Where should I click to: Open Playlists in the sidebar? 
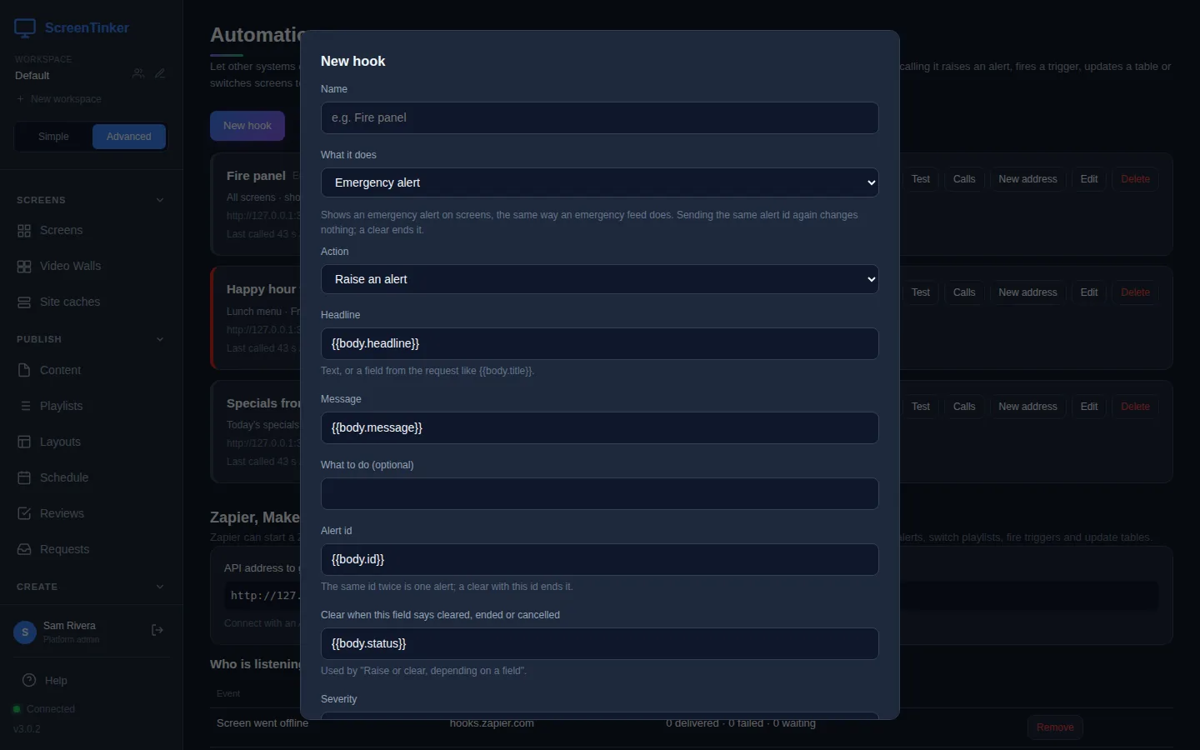[x=92, y=406]
